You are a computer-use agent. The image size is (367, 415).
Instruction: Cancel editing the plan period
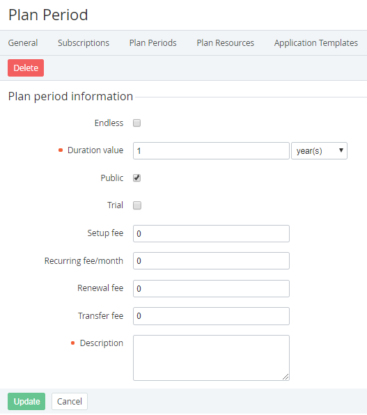70,402
